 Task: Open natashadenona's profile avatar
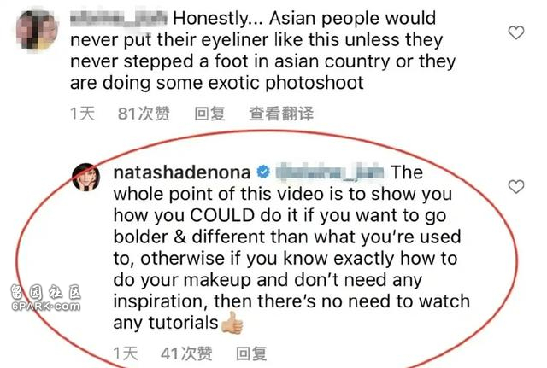pyautogui.click(x=86, y=177)
